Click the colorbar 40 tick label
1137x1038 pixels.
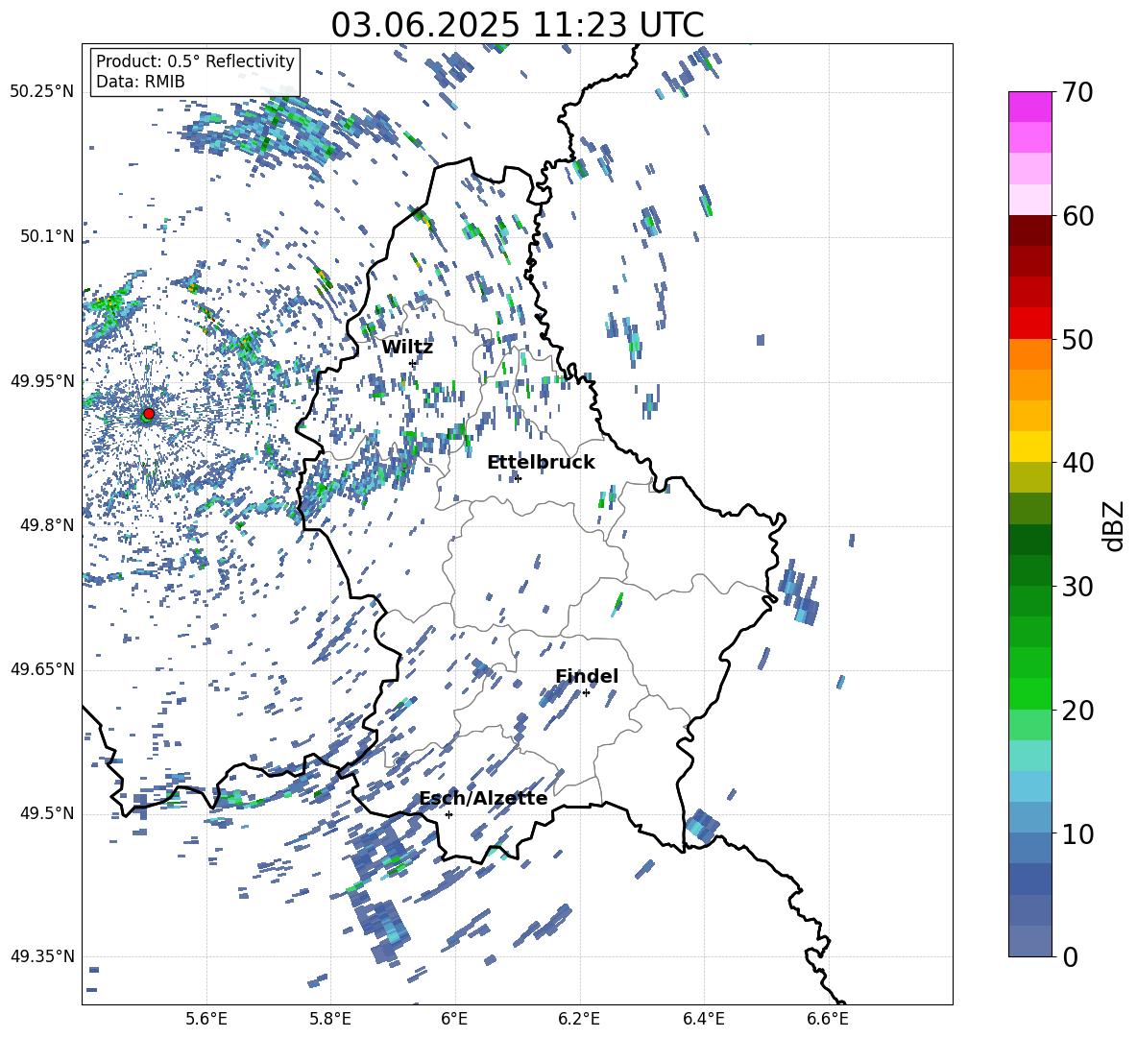click(1077, 463)
